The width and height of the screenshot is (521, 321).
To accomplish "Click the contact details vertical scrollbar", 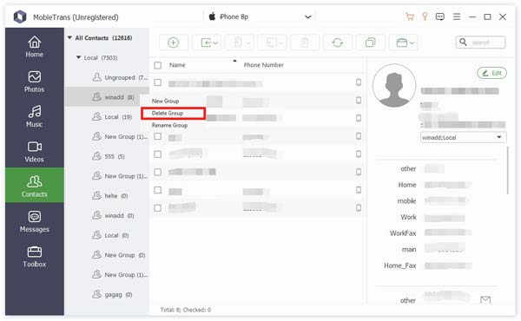I will click(x=507, y=170).
